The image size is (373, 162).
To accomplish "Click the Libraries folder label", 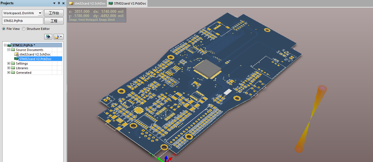I will (22, 68).
